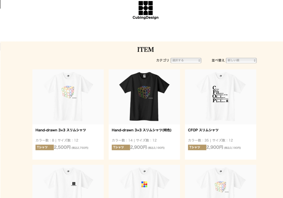Open the CFOP shirt product image
This screenshot has height=198, width=283.
click(221, 97)
